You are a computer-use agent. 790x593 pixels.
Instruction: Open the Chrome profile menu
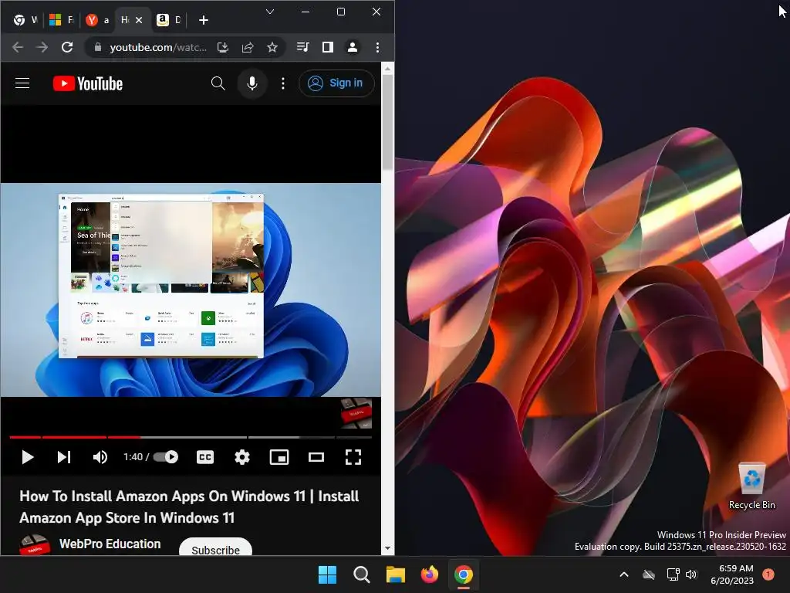click(x=352, y=47)
